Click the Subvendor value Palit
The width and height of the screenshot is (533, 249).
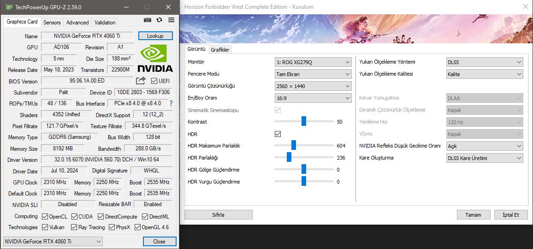[x=63, y=92]
